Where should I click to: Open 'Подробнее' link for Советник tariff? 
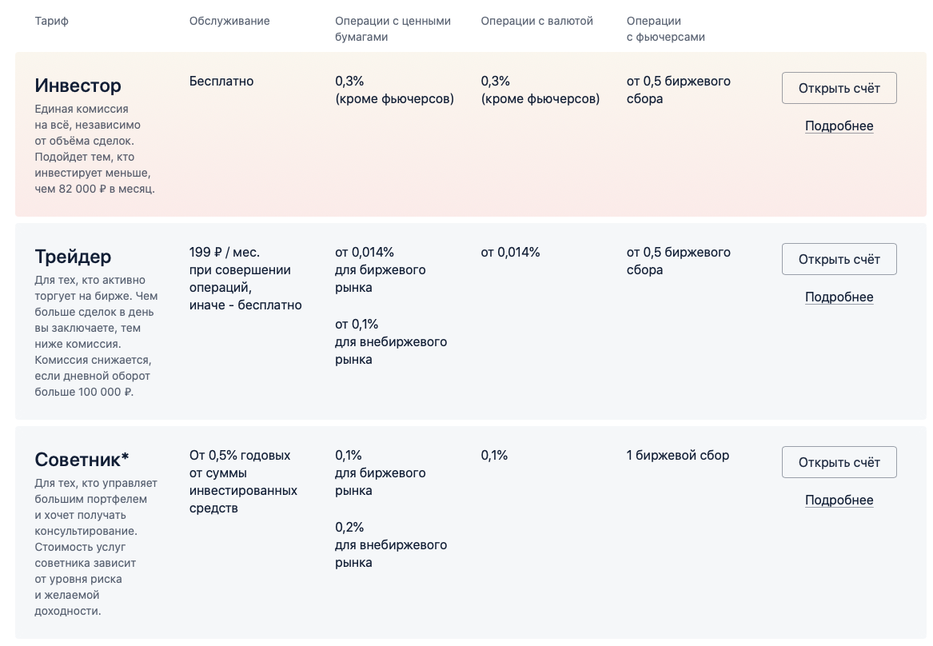tap(839, 500)
